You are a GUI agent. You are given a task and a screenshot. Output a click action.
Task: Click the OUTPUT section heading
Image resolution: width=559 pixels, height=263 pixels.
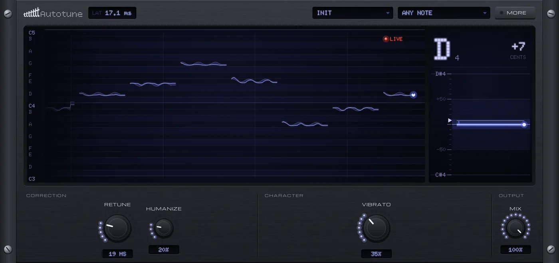[x=511, y=196]
